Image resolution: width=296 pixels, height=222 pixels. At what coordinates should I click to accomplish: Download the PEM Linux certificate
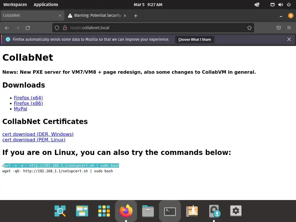coord(34,140)
